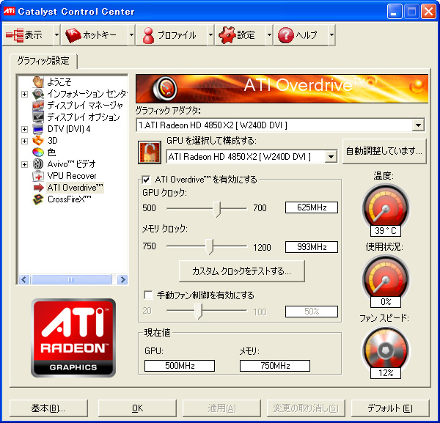This screenshot has width=440, height=423.
Task: Open the グラフィック アダプタ combo box
Action: click(281, 125)
